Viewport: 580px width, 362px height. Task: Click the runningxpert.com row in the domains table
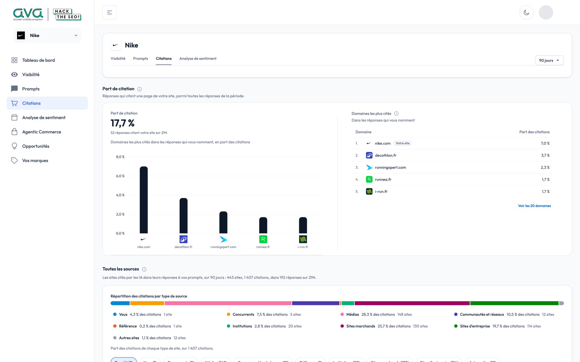click(x=452, y=167)
